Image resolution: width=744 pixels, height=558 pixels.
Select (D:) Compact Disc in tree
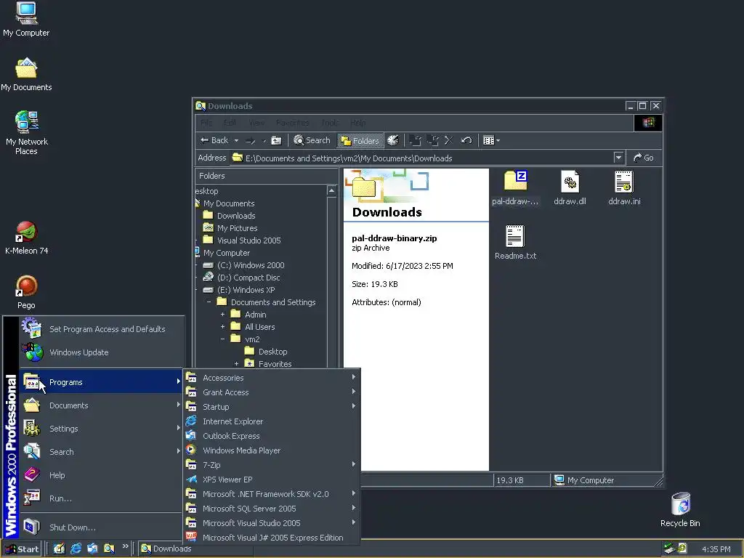point(241,277)
